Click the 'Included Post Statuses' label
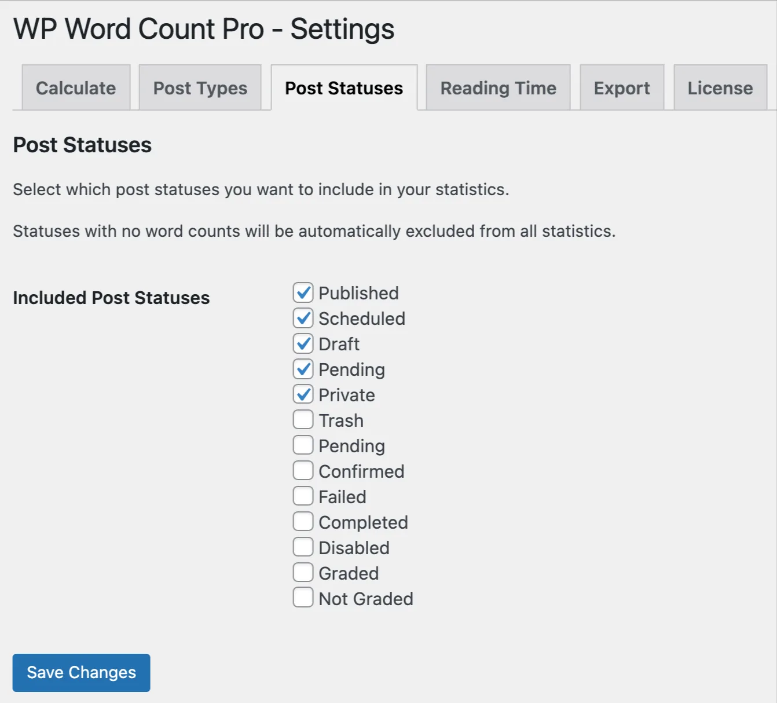 (x=111, y=298)
